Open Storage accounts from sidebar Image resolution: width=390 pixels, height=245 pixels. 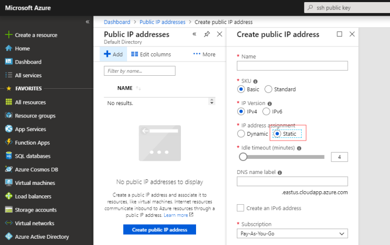36,210
